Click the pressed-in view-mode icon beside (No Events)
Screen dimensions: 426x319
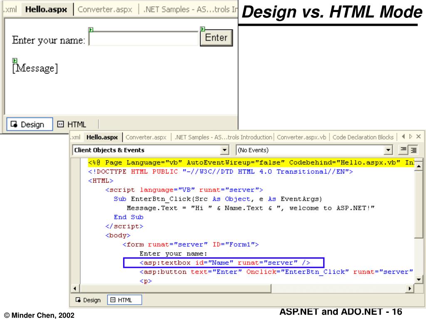(413, 150)
